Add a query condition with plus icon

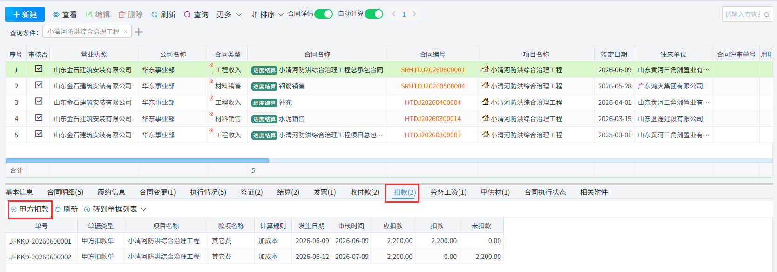click(x=139, y=32)
